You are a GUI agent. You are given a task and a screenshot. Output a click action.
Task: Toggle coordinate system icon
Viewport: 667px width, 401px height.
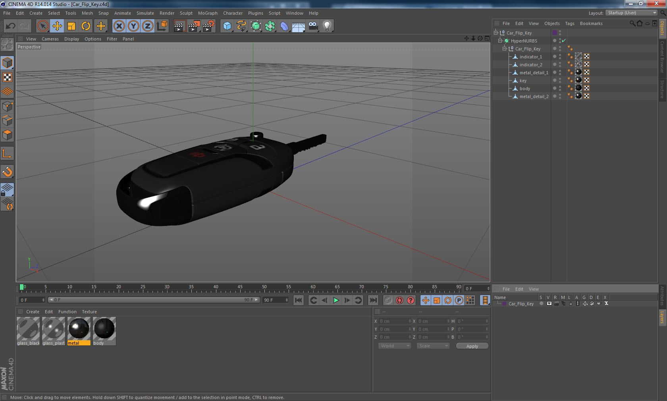tap(162, 26)
